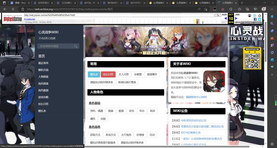Go to next capture blue arrow

[x=236, y=18]
